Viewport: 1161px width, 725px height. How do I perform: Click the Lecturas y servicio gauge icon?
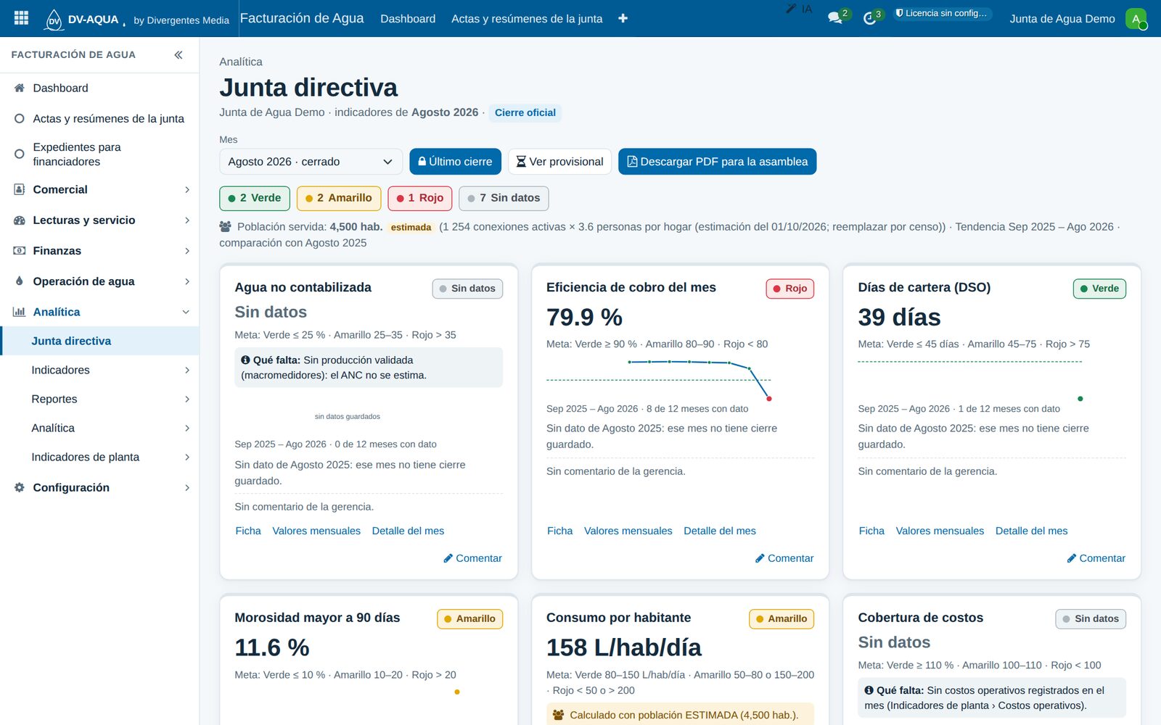tap(20, 220)
